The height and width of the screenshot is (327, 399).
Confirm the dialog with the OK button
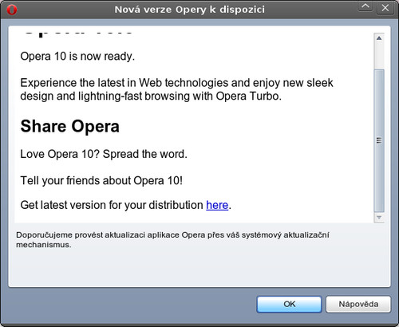click(x=289, y=304)
